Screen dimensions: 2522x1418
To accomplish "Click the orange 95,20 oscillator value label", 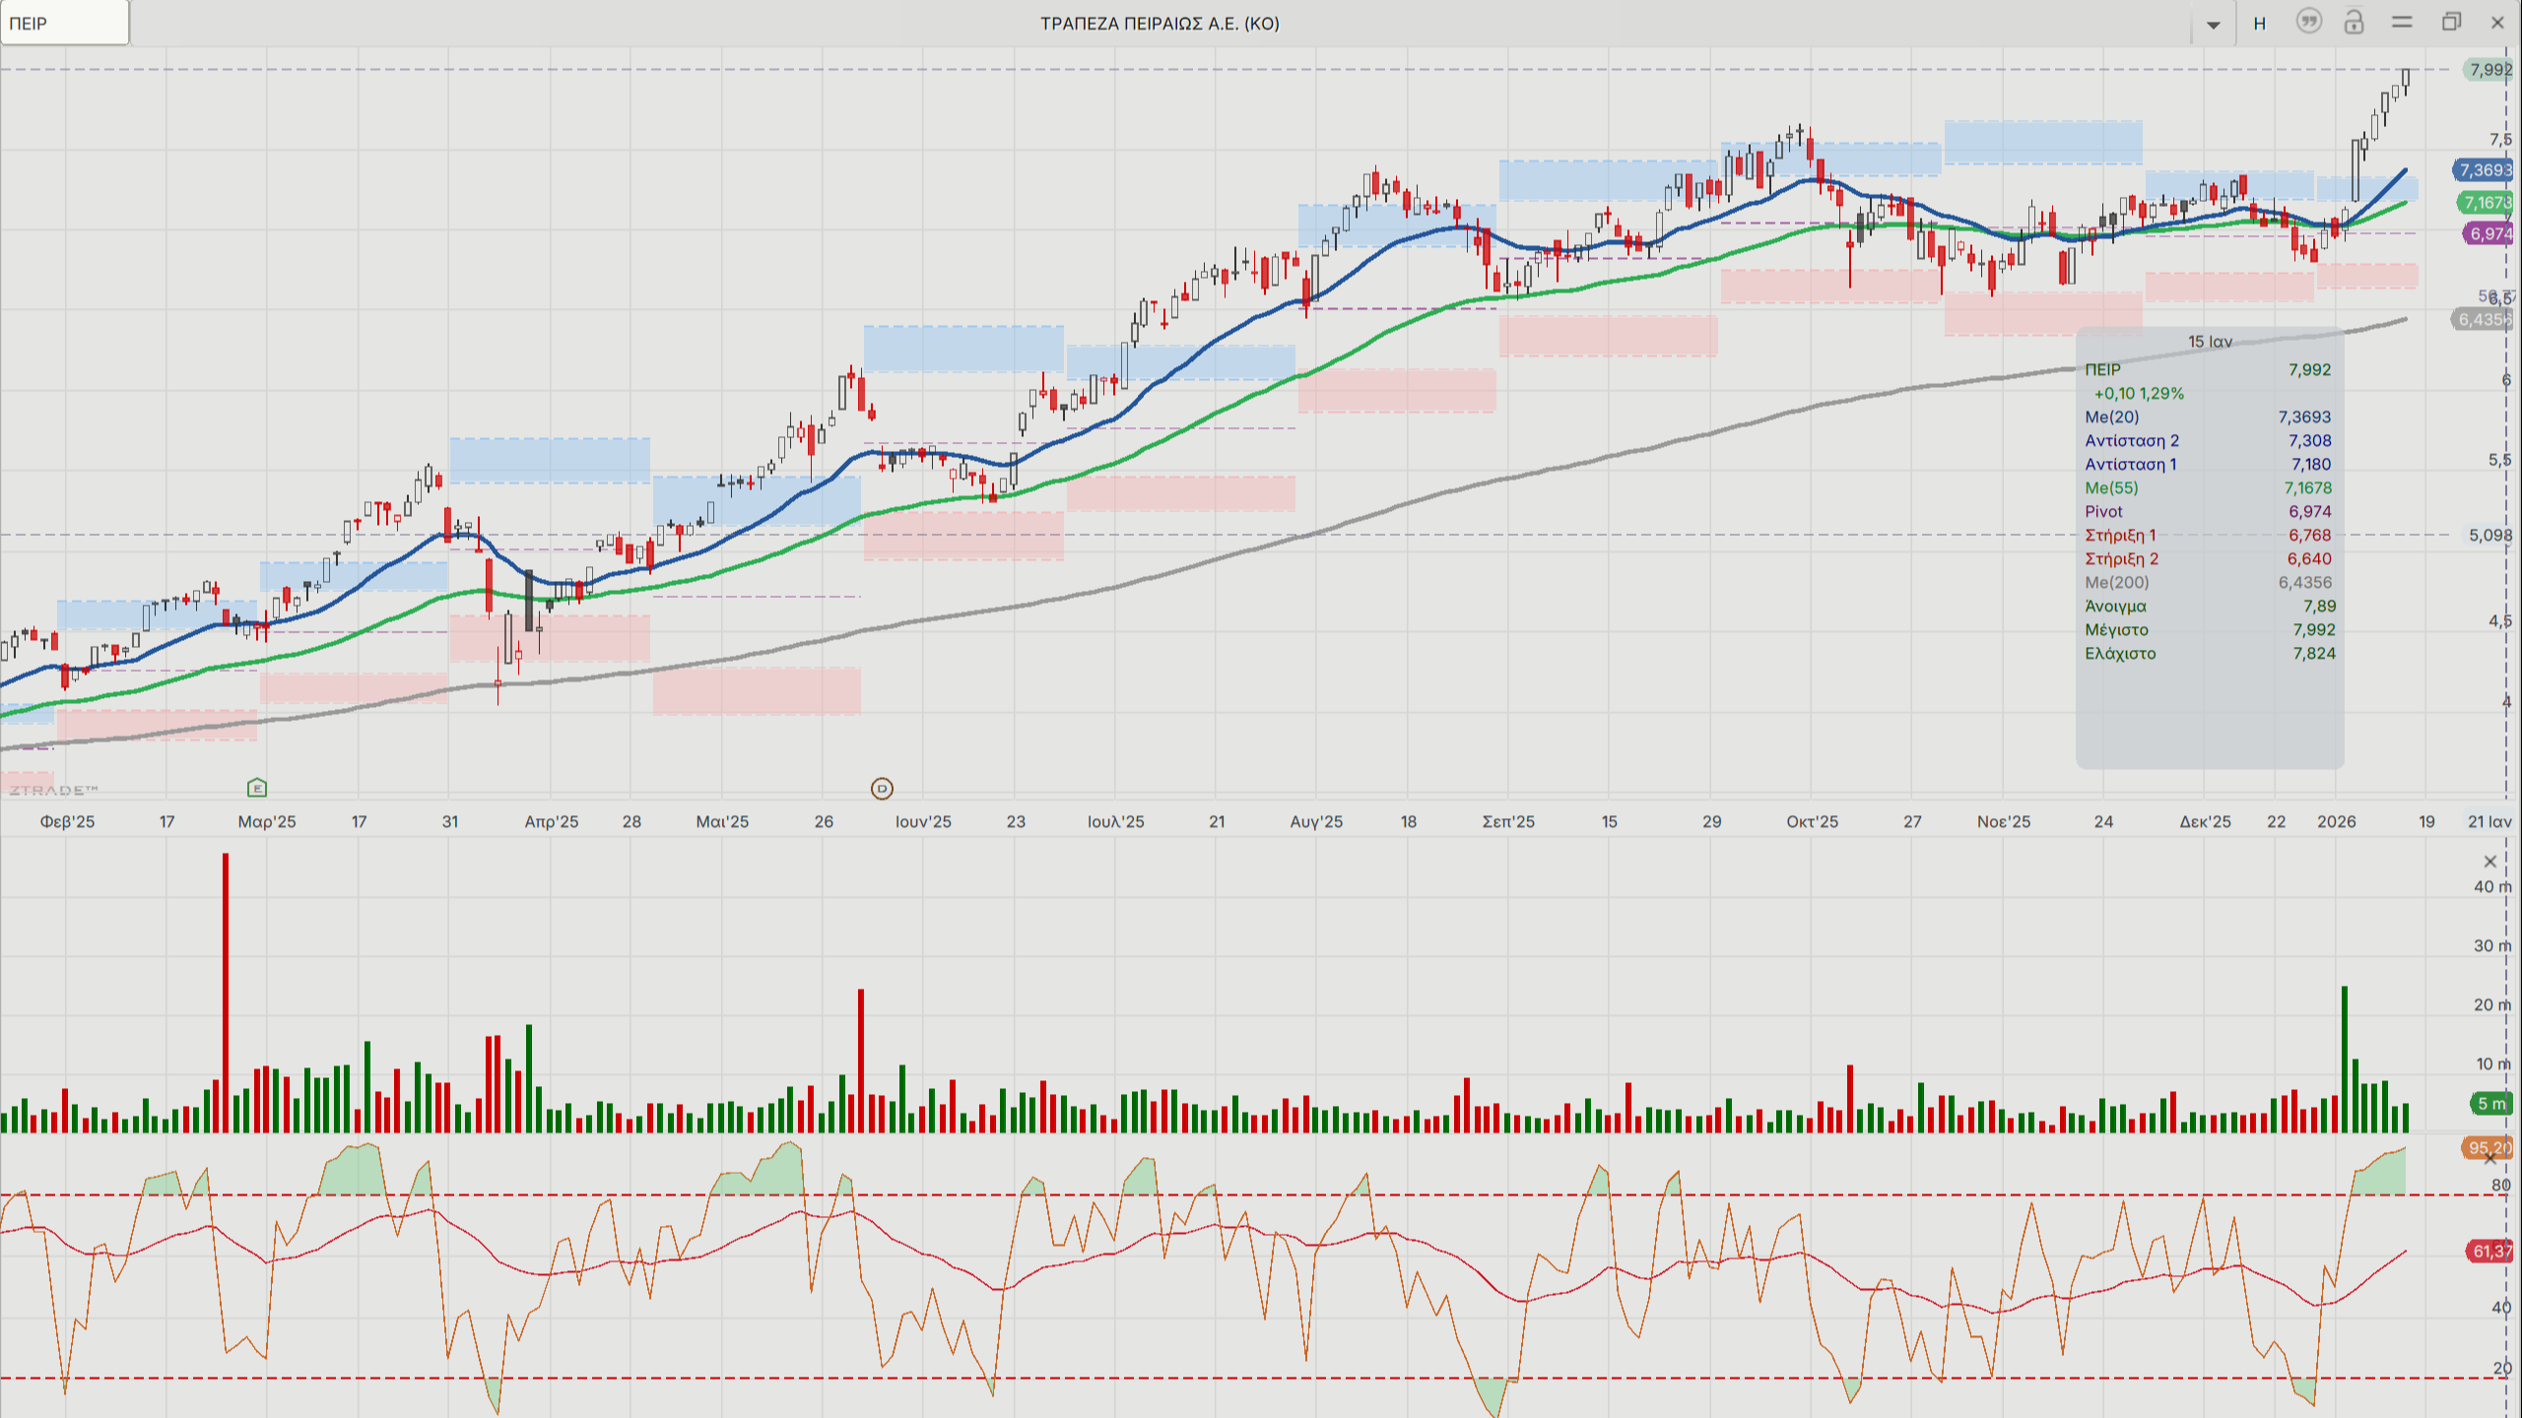I will point(2489,1147).
